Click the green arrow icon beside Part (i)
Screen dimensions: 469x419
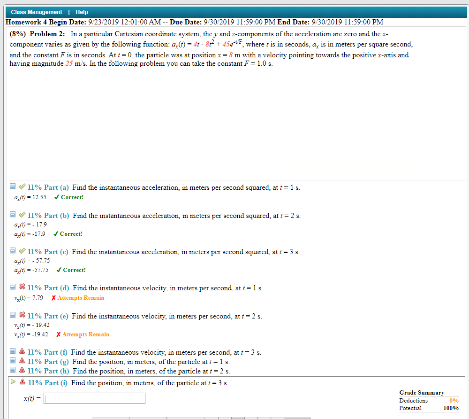tap(13, 382)
